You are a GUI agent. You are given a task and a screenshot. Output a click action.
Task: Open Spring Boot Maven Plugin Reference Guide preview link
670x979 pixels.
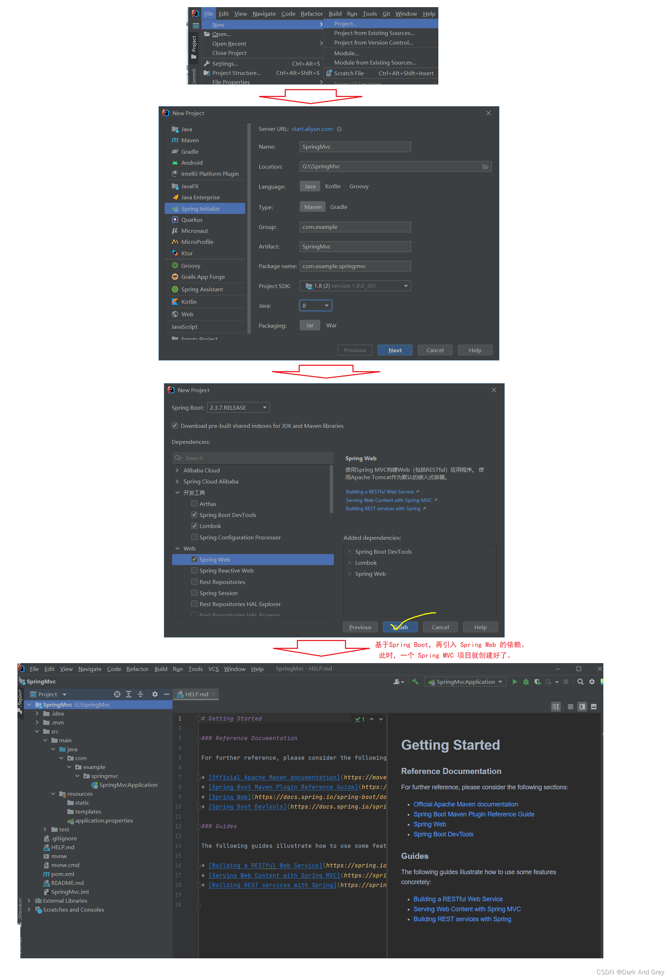[x=474, y=814]
